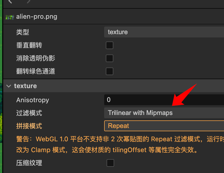The width and height of the screenshot is (224, 173).
Task: Select the alien-pro.png file name
Action: point(37,17)
